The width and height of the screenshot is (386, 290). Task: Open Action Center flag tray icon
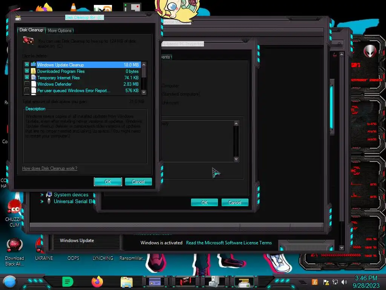coord(326,282)
